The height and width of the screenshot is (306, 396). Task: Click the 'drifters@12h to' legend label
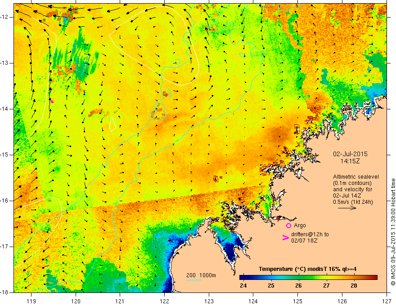[x=310, y=234]
